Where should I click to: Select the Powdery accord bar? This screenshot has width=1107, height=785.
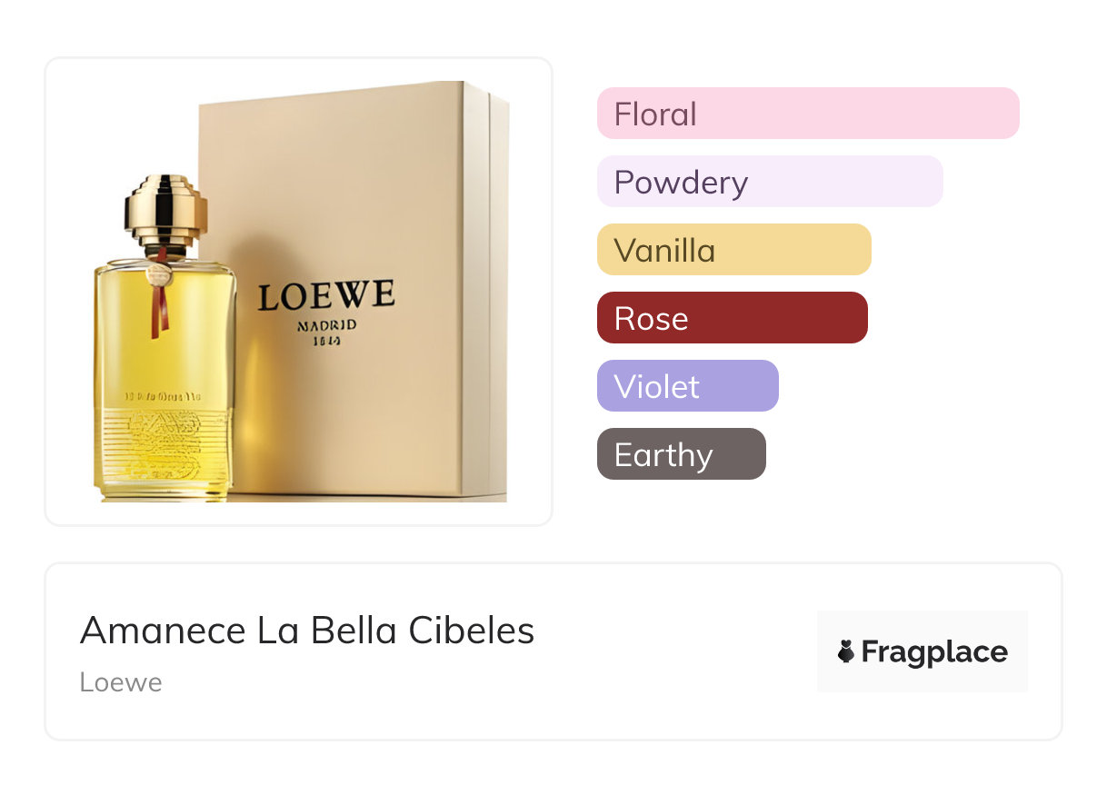pyautogui.click(x=769, y=182)
